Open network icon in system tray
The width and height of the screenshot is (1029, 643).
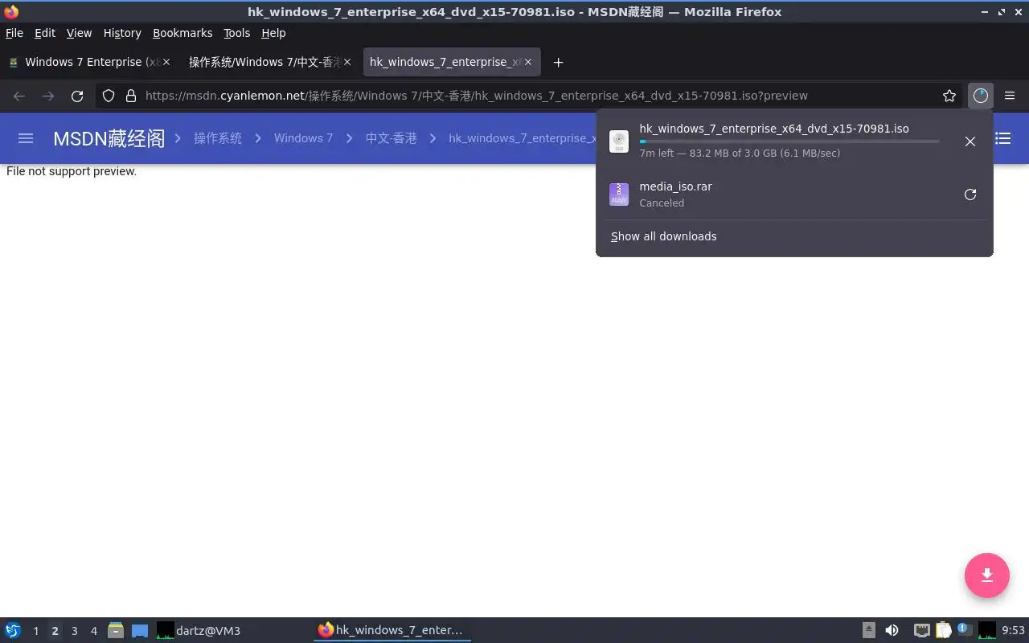(x=921, y=630)
